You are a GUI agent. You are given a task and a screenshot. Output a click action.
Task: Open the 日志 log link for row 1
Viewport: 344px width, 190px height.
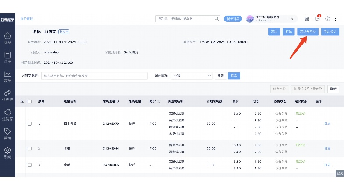tap(327, 124)
